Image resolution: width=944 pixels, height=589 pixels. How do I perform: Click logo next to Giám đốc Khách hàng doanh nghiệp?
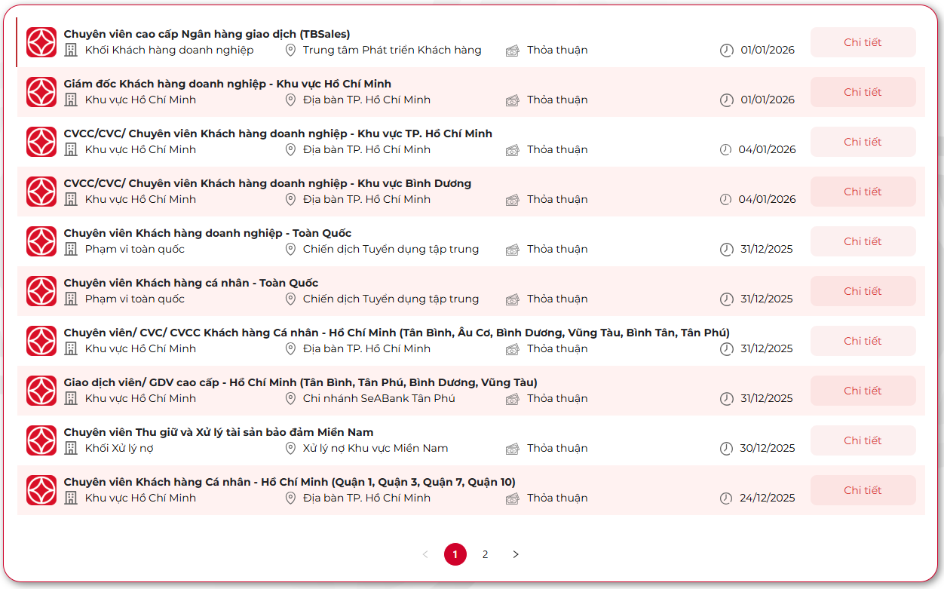[x=41, y=92]
